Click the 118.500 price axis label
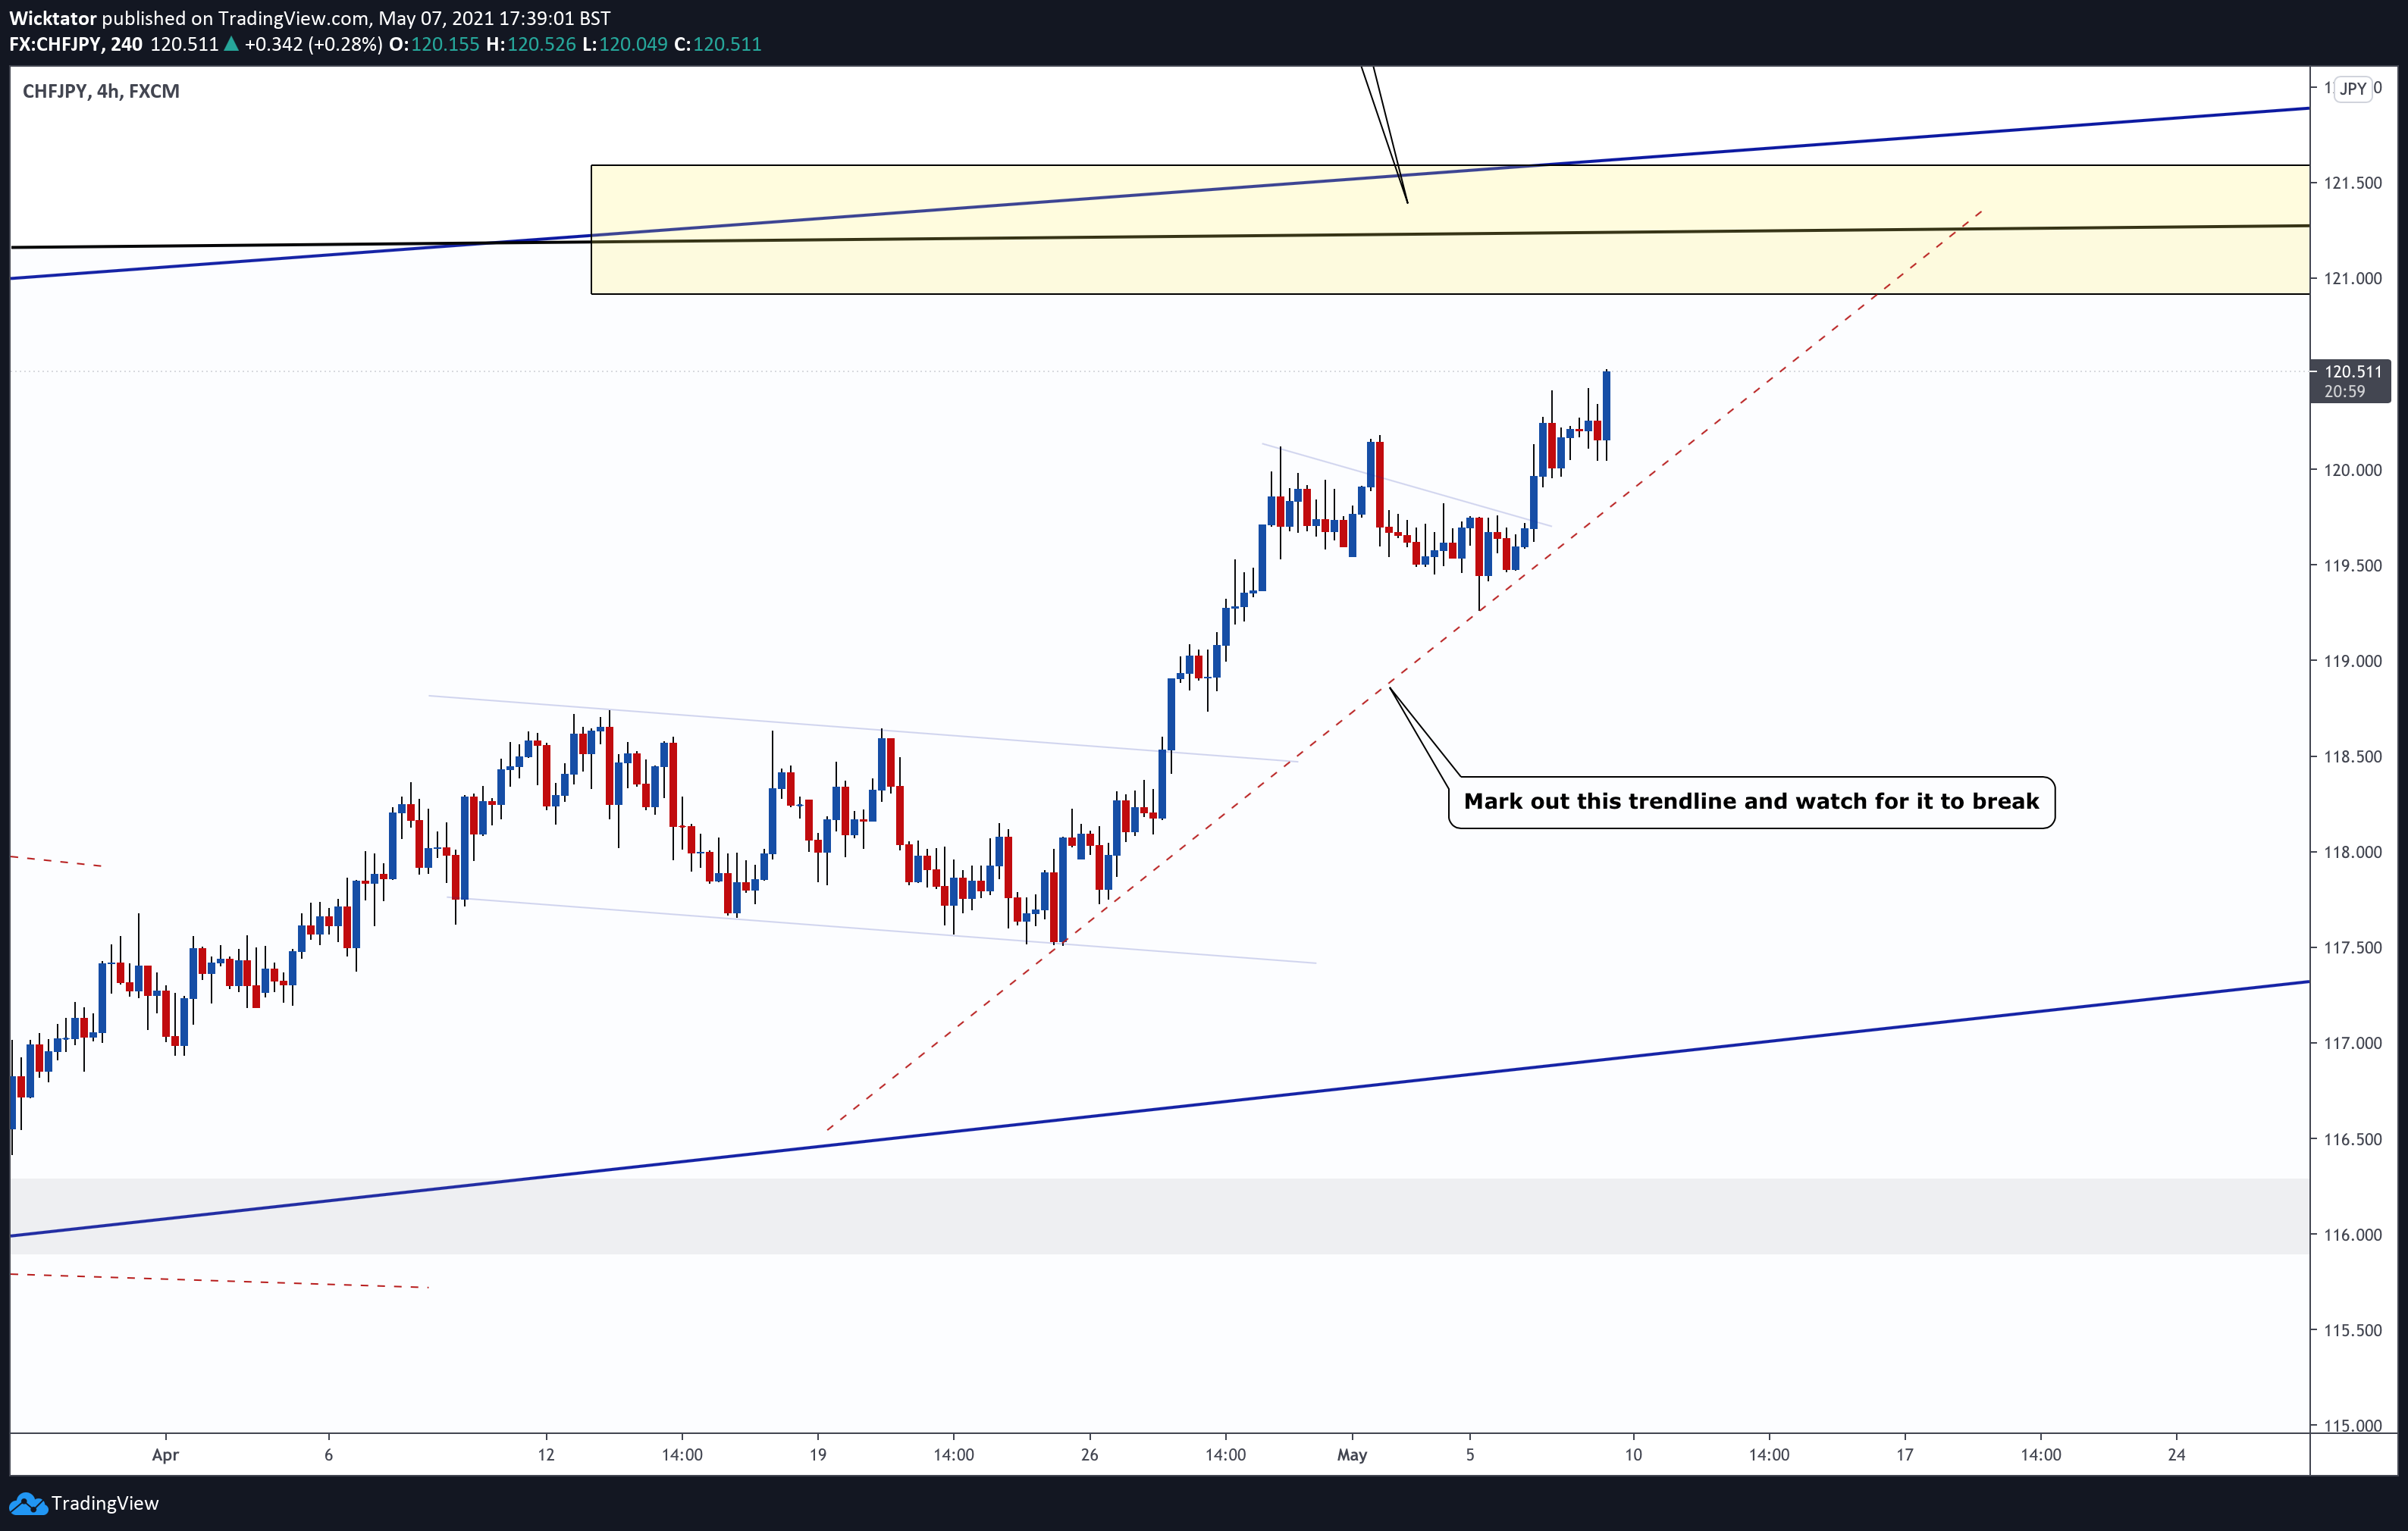The width and height of the screenshot is (2408, 1531). point(2352,756)
